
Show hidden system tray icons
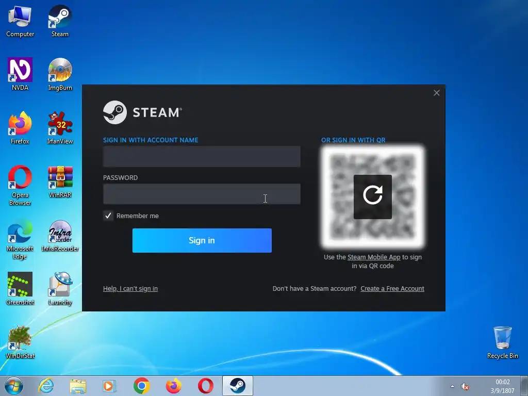point(452,386)
